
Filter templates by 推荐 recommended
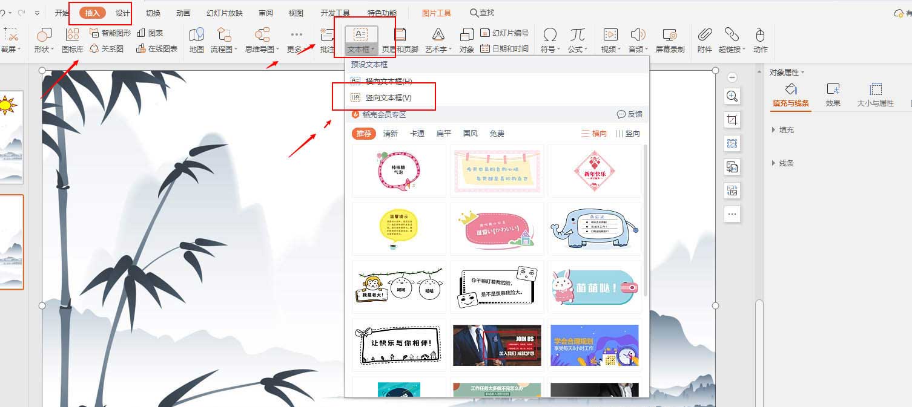pyautogui.click(x=364, y=134)
